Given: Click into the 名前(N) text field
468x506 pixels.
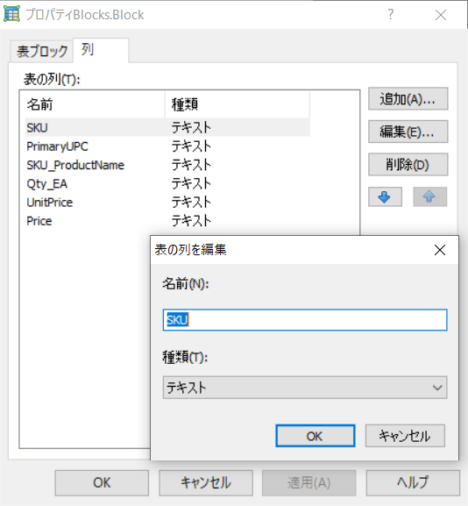Looking at the screenshot, I should click(x=305, y=320).
